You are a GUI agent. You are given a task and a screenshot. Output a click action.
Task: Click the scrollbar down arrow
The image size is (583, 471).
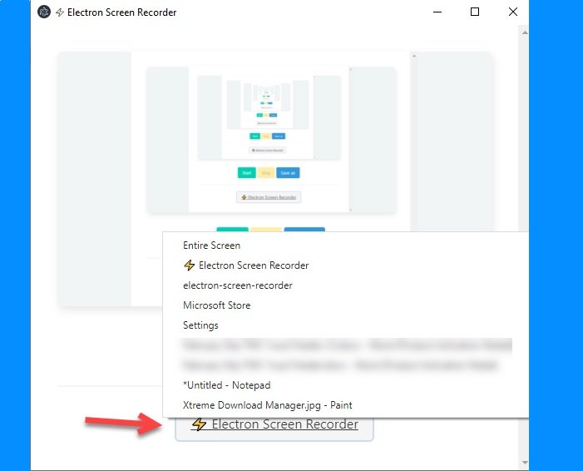tap(524, 462)
